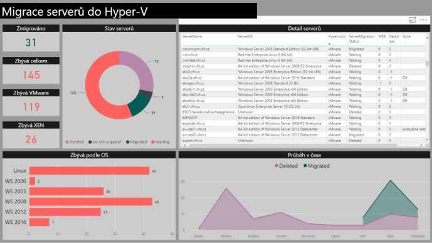This screenshot has height=244, width=432.
Task: Select the expert.vfn.cz server row
Action: point(303,141)
